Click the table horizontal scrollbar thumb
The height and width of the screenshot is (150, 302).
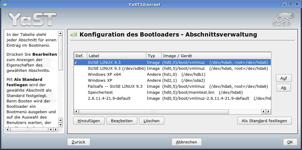(x=154, y=112)
